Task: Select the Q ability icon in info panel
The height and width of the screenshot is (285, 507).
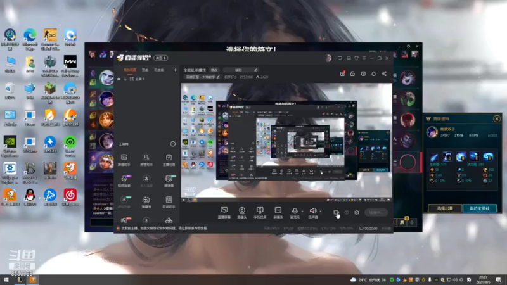Action: 447,156
